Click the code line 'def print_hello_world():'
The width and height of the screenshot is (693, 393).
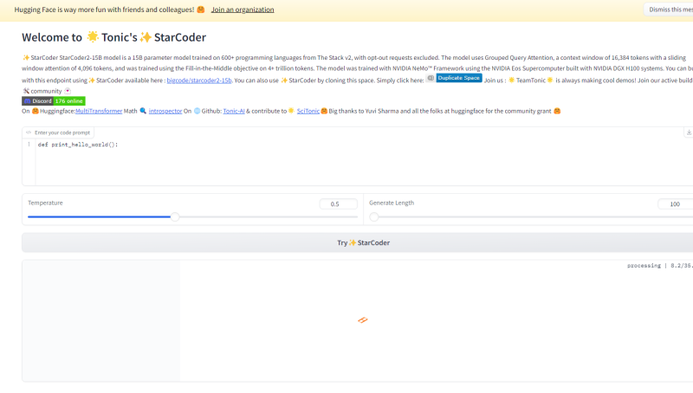pos(78,145)
